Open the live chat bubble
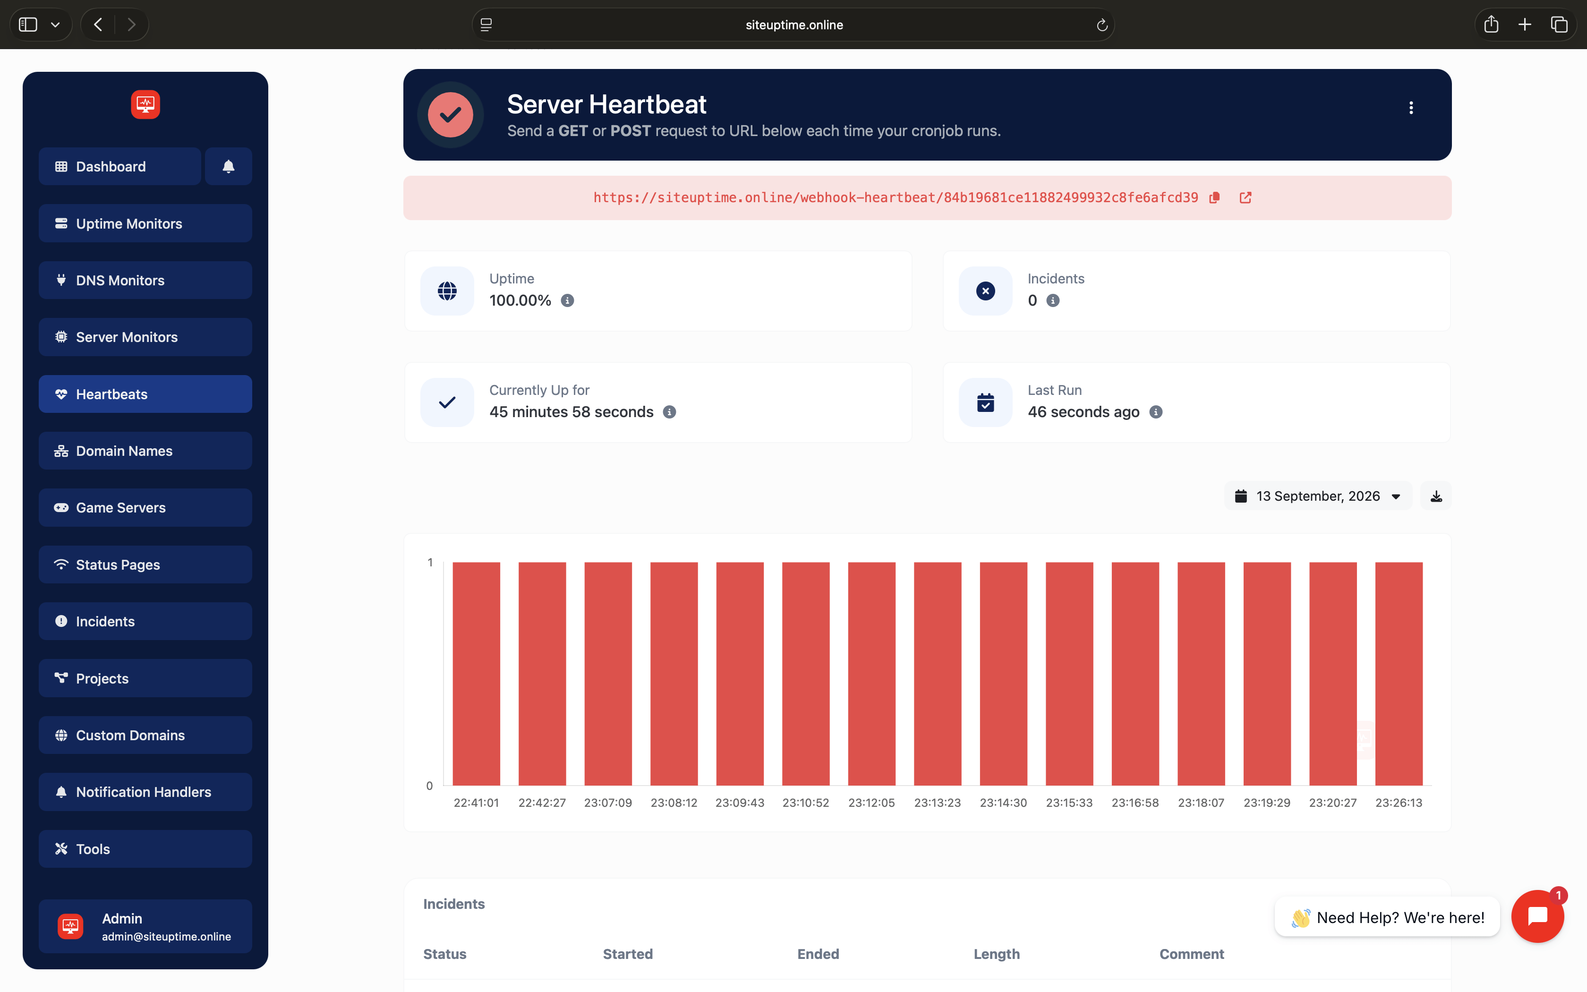Screen dimensions: 1587x992 [x=1537, y=916]
